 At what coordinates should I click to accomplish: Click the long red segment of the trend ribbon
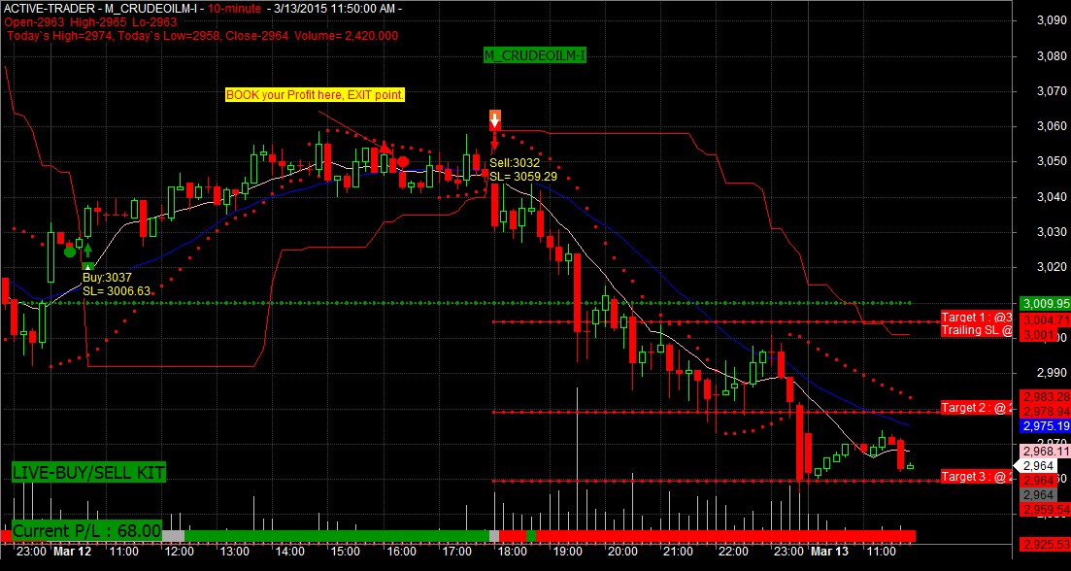[x=726, y=535]
